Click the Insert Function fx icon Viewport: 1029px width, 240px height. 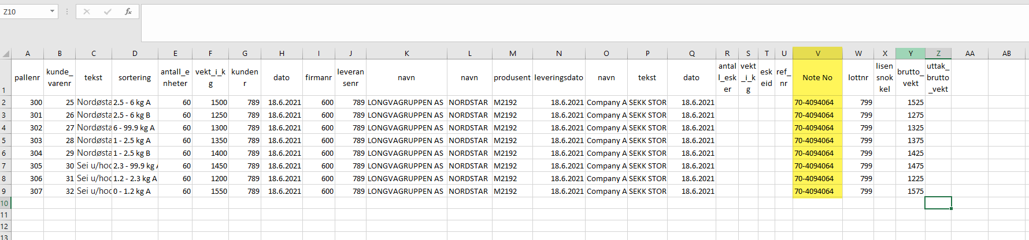(128, 12)
